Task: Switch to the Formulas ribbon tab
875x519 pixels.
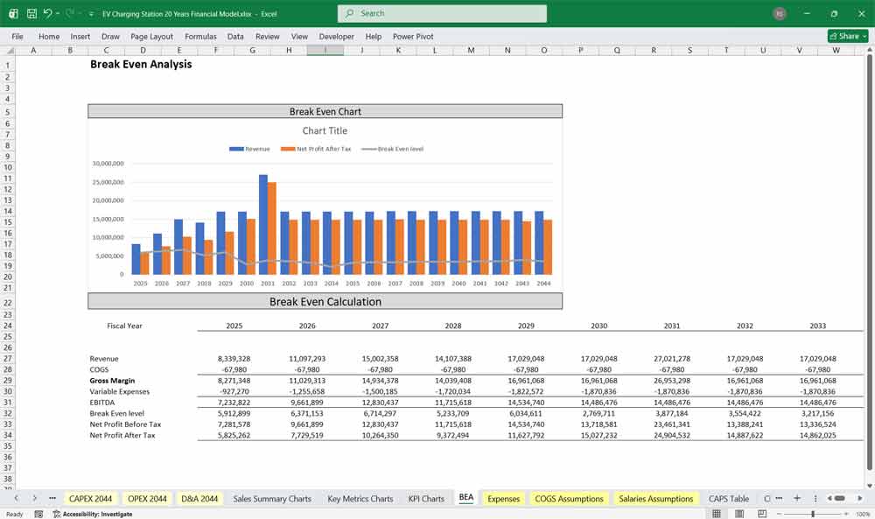Action: coord(200,37)
